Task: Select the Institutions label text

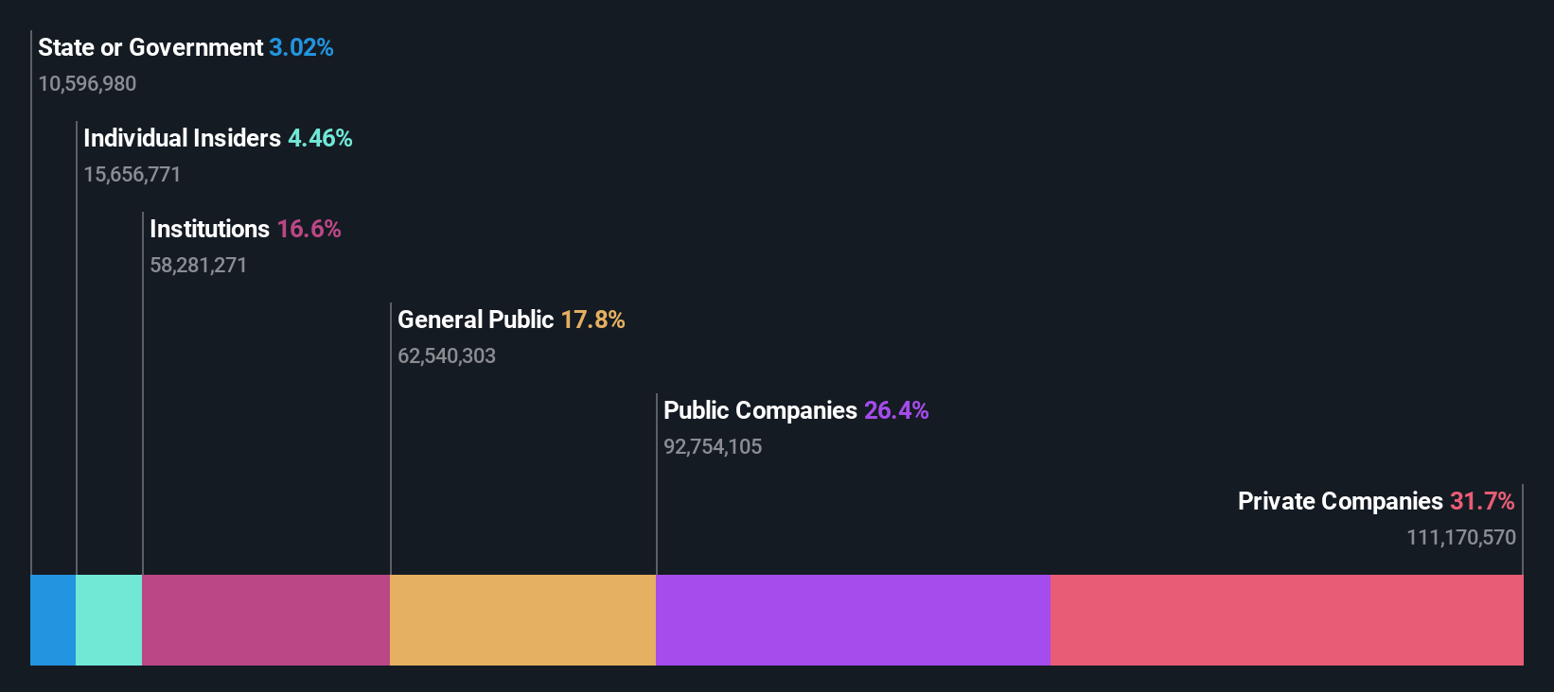Action: point(209,229)
